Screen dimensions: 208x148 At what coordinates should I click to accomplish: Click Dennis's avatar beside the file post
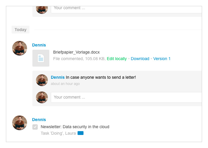tap(20, 48)
